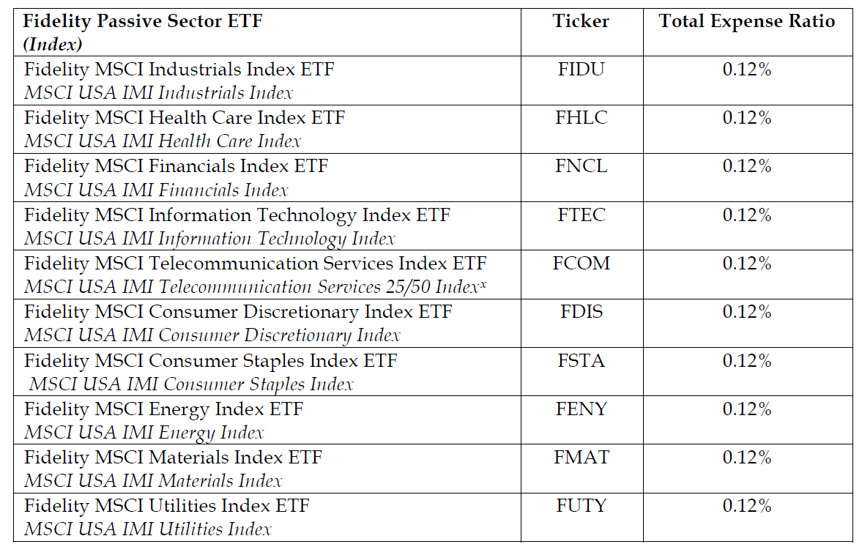
Task: Click the Ticker column header
Action: (581, 21)
